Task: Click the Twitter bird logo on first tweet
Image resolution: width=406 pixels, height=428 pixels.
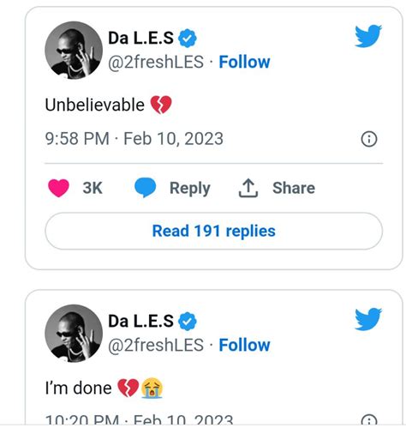Action: click(368, 36)
